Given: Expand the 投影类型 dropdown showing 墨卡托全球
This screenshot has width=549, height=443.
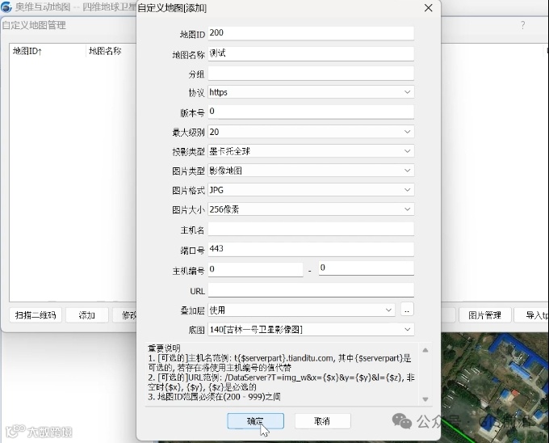Looking at the screenshot, I should (x=311, y=151).
